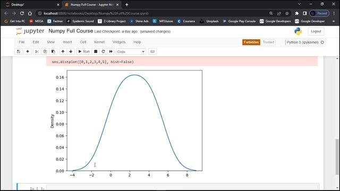Open the Cell menu

pos(83,42)
